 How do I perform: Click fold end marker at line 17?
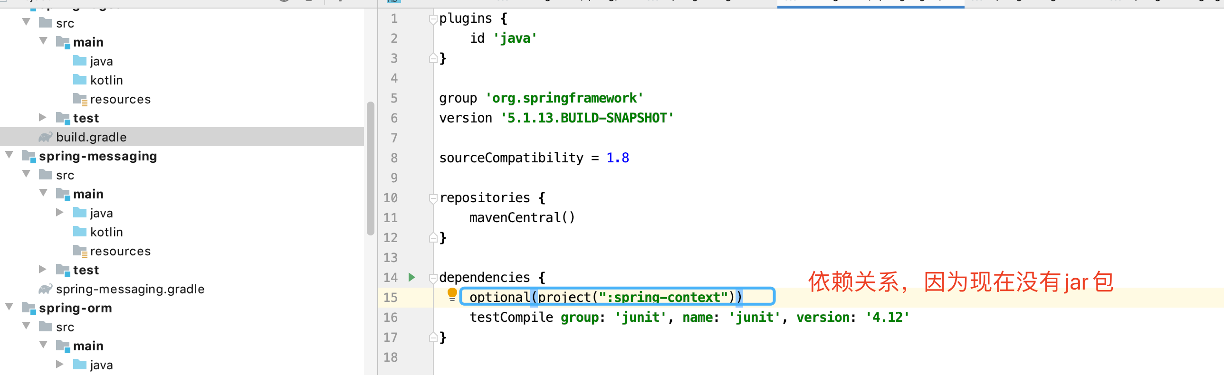[433, 337]
